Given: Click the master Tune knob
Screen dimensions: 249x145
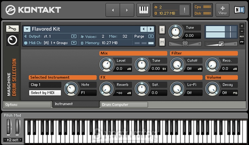Looking at the screenshot, I should [x=176, y=32].
